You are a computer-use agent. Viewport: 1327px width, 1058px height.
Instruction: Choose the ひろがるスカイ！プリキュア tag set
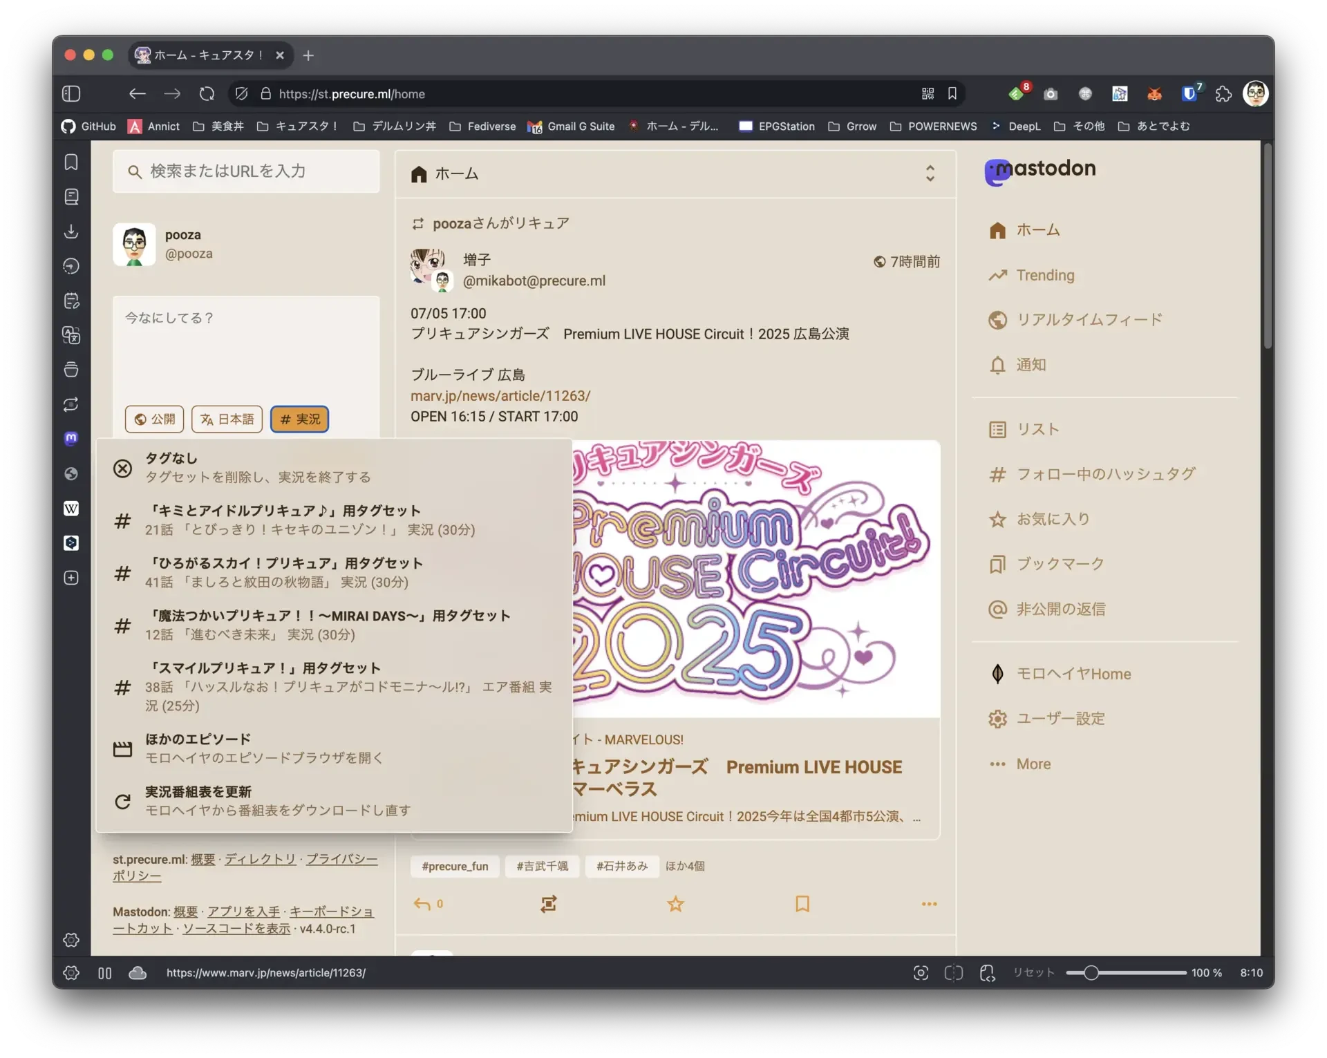[335, 572]
